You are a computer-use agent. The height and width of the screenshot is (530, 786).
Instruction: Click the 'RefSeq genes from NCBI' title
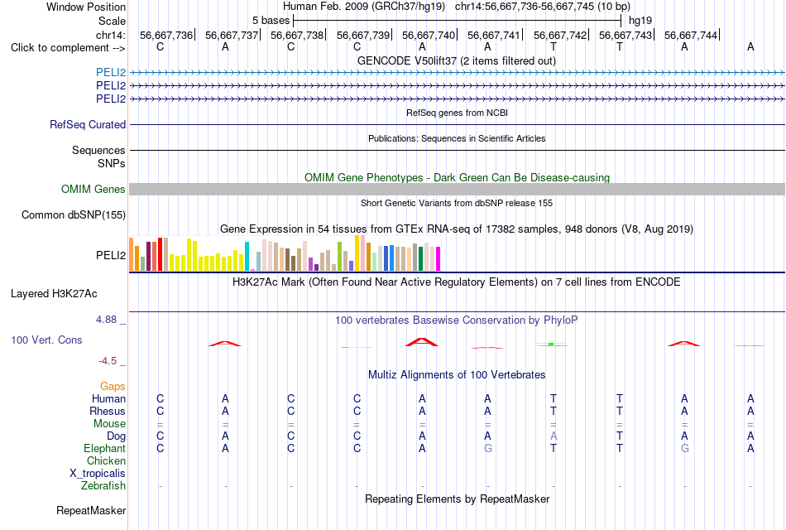tap(457, 113)
